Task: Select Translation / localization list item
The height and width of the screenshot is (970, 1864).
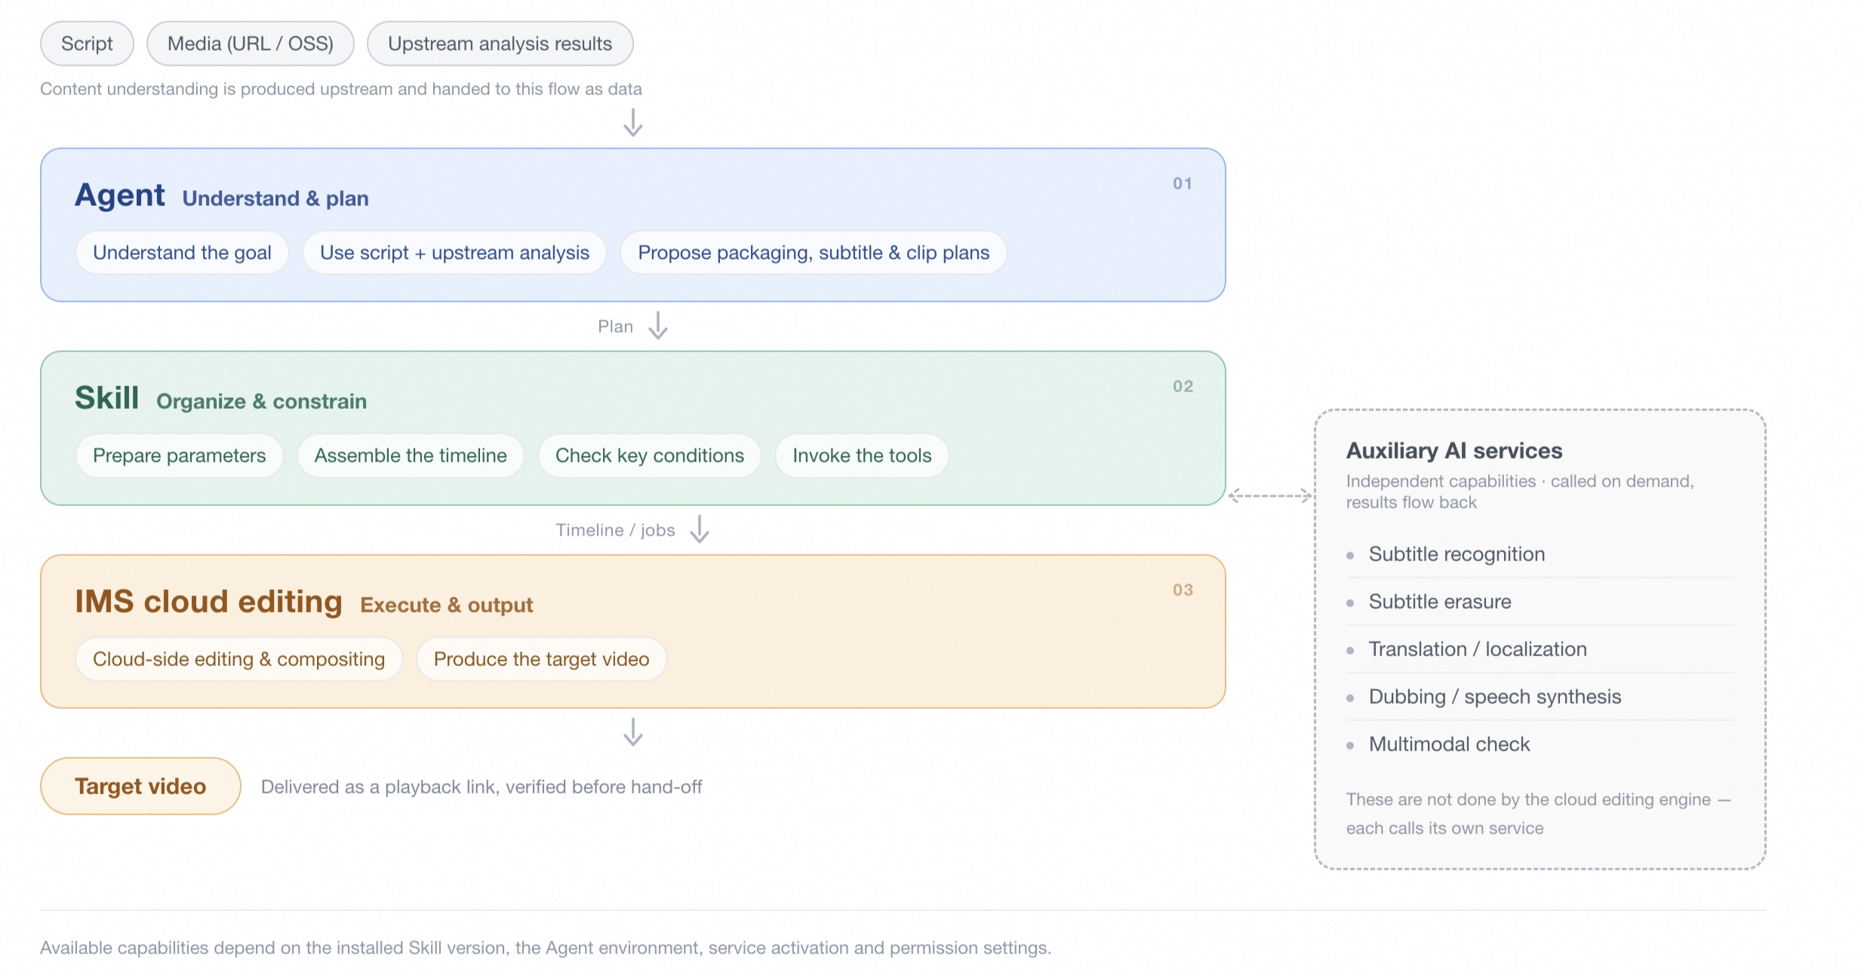Action: pos(1540,649)
